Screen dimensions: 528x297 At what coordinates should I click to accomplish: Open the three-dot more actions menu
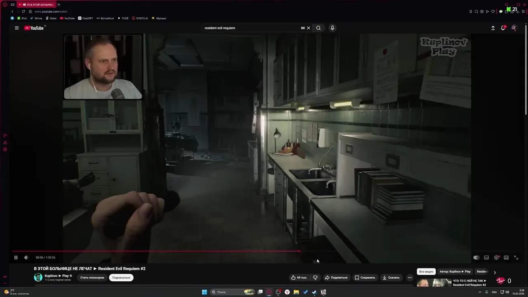point(410,278)
